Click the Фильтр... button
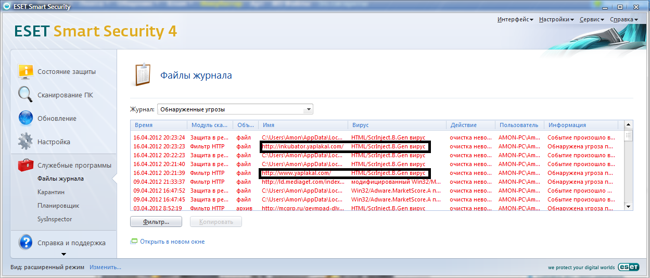 156,222
